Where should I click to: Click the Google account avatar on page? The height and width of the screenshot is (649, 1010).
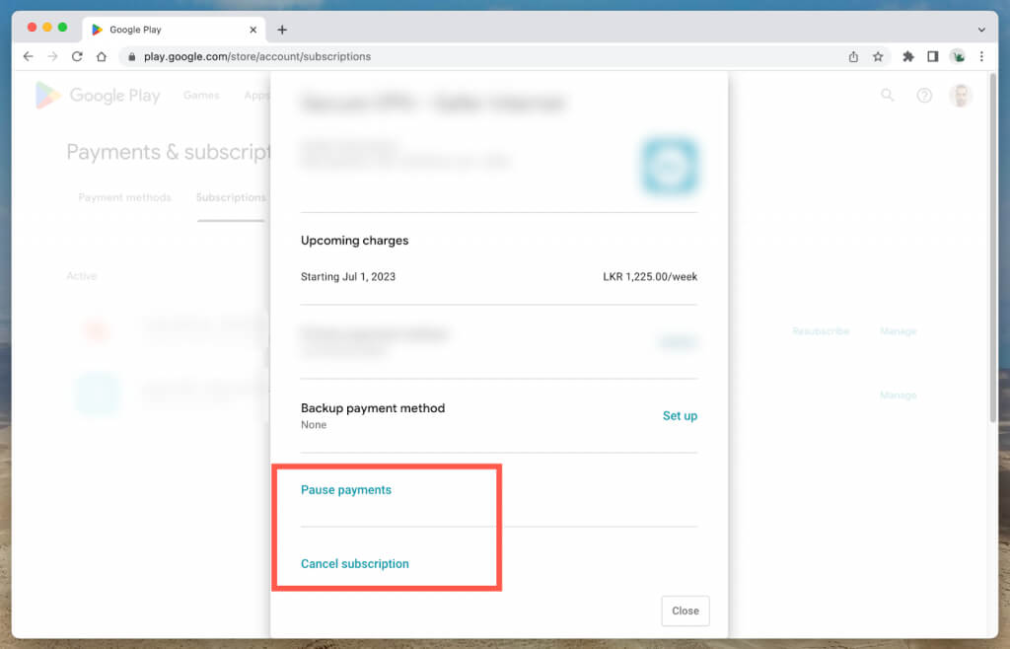coord(961,96)
